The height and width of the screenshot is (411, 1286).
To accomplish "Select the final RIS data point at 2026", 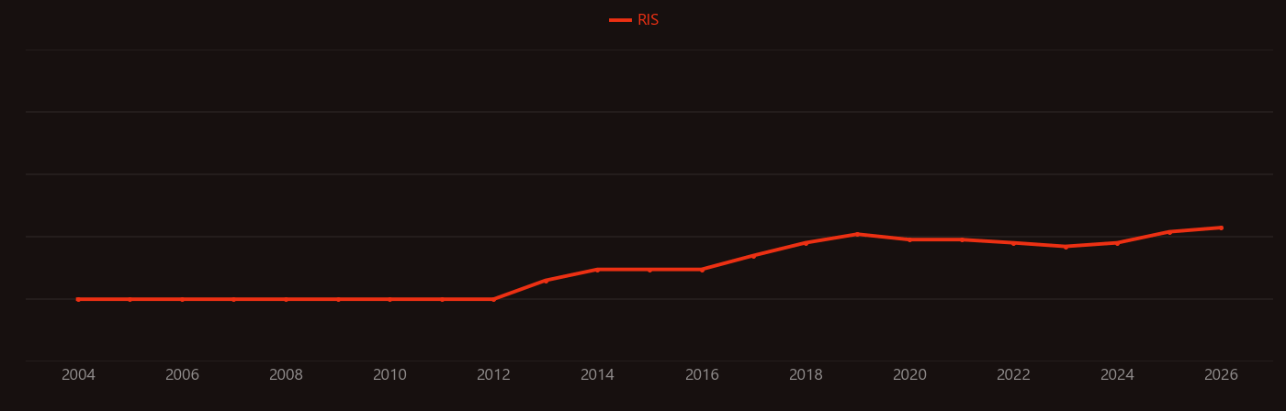I will [x=1221, y=228].
